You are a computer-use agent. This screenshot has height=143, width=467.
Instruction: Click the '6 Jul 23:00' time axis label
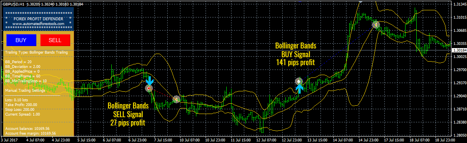coord(138,140)
